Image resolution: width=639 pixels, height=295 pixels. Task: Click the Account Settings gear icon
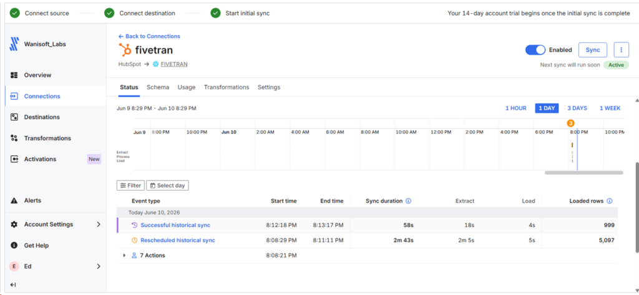pyautogui.click(x=14, y=224)
